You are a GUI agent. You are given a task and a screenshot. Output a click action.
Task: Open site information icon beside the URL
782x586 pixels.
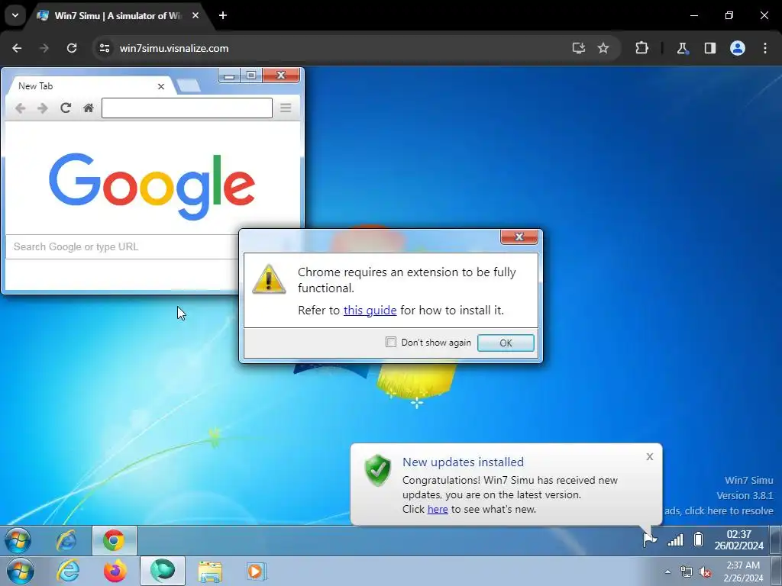click(105, 48)
